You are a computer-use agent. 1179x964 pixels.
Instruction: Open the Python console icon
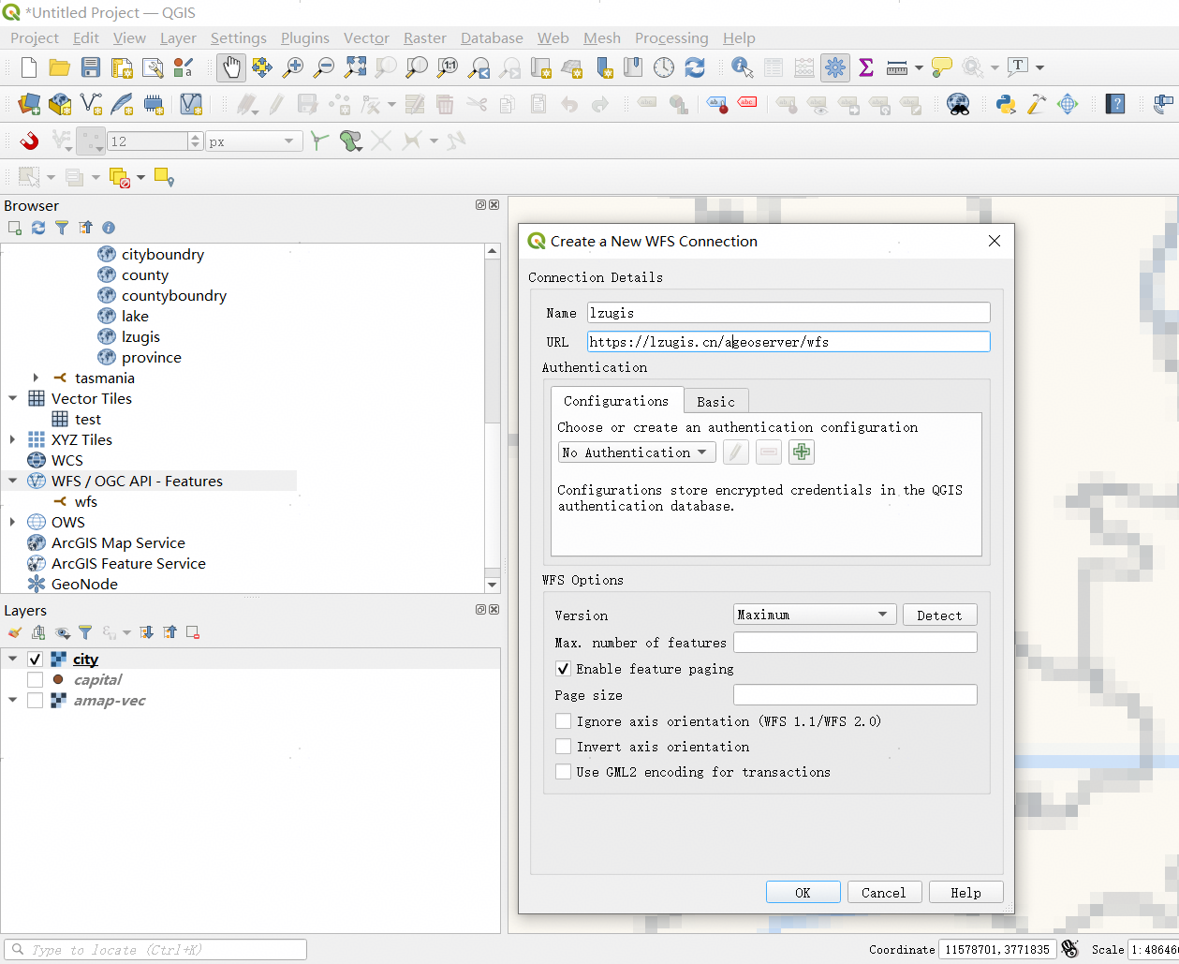(x=1006, y=104)
